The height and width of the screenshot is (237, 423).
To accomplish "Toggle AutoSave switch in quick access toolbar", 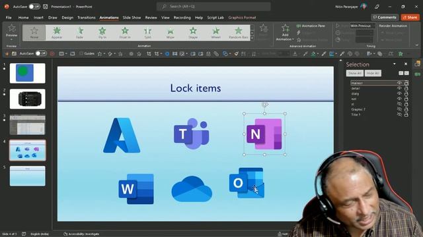I will click(x=41, y=53).
